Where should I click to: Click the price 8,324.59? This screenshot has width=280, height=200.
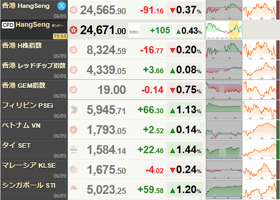point(106,50)
